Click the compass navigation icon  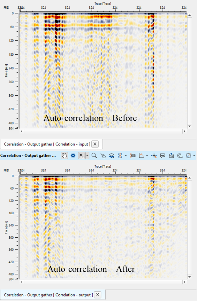click(x=189, y=155)
